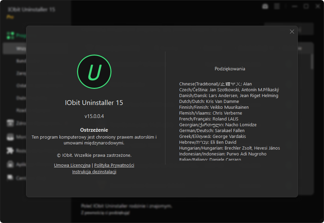Image resolution: width=324 pixels, height=223 pixels.
Task: Select the Indonesian Purwo Adi Nugroho line
Action: point(223,154)
